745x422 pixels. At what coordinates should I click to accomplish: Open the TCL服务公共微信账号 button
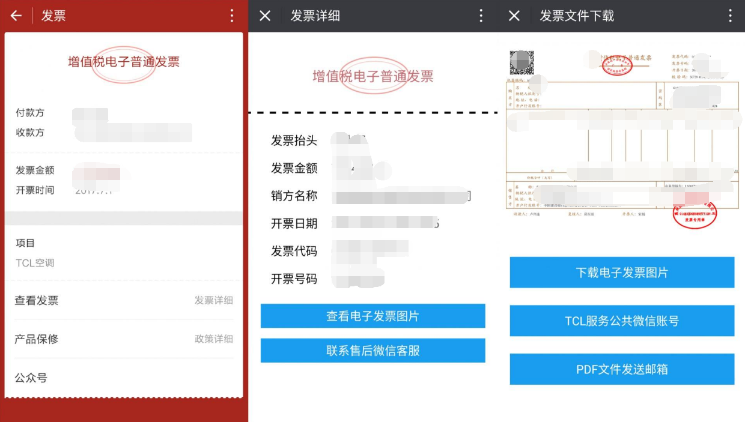[x=621, y=321]
